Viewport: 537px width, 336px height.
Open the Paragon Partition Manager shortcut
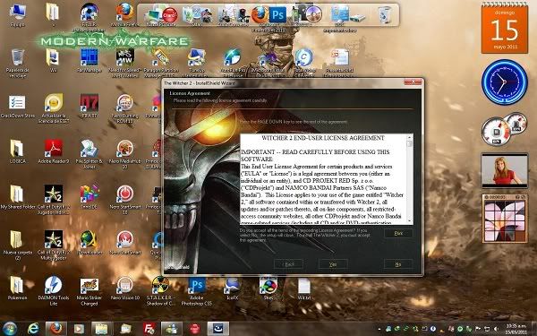point(161,63)
